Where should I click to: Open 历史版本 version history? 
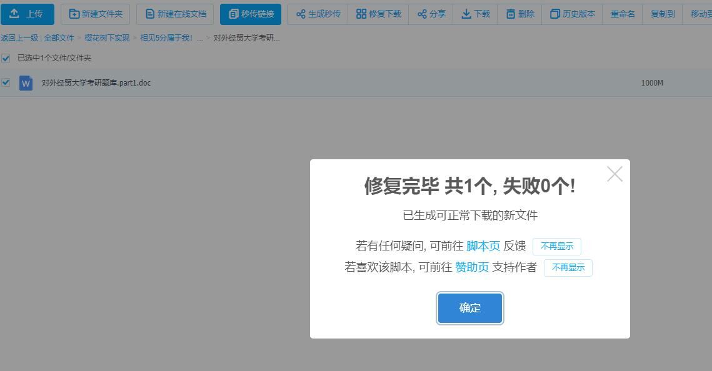pyautogui.click(x=572, y=14)
